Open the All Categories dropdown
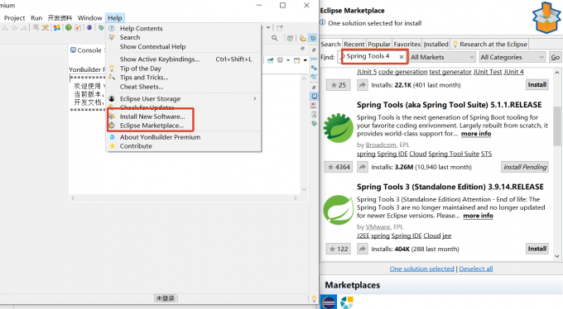 (x=512, y=57)
